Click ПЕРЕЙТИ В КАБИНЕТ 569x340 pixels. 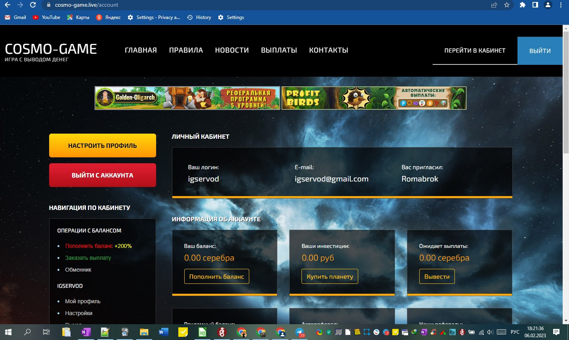point(475,51)
